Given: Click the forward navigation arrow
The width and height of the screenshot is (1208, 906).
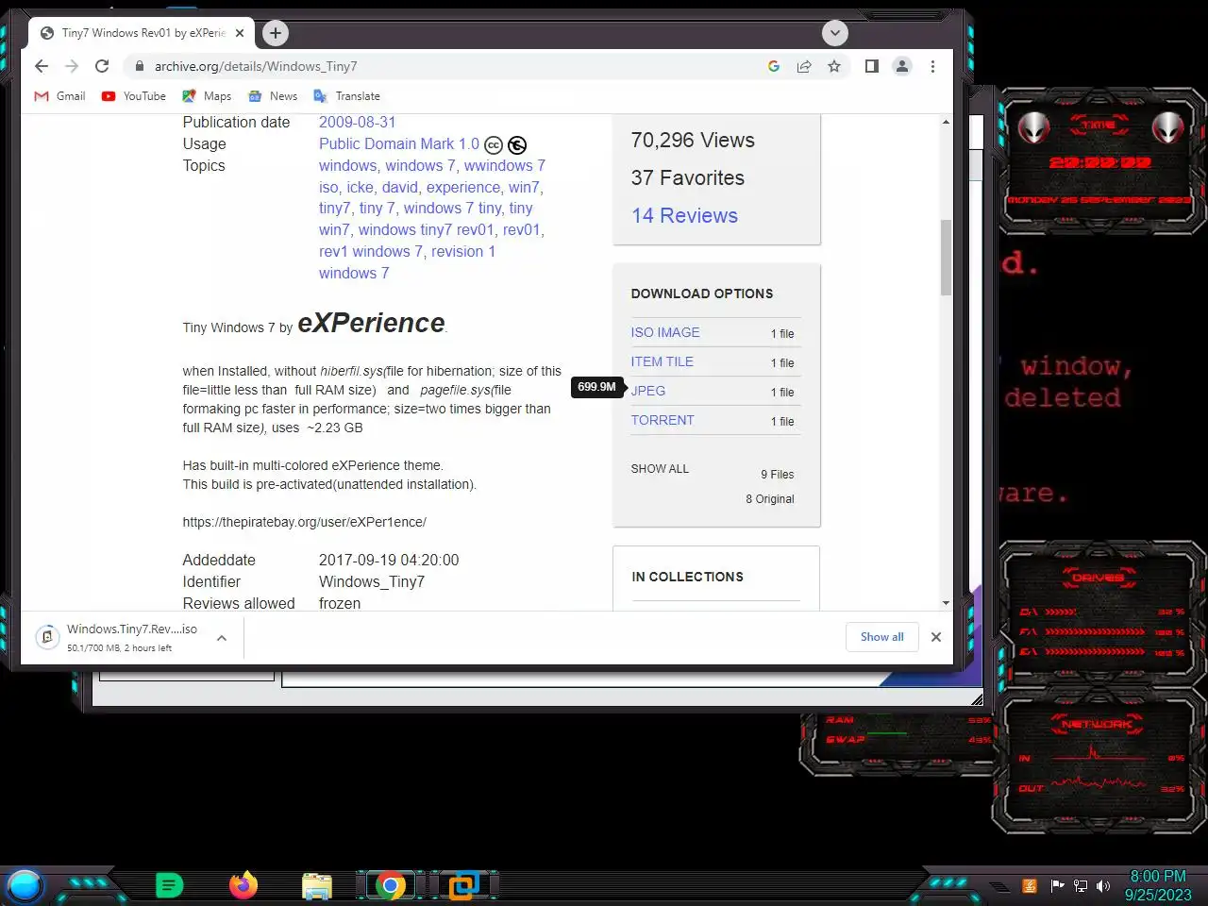Looking at the screenshot, I should click(x=72, y=66).
